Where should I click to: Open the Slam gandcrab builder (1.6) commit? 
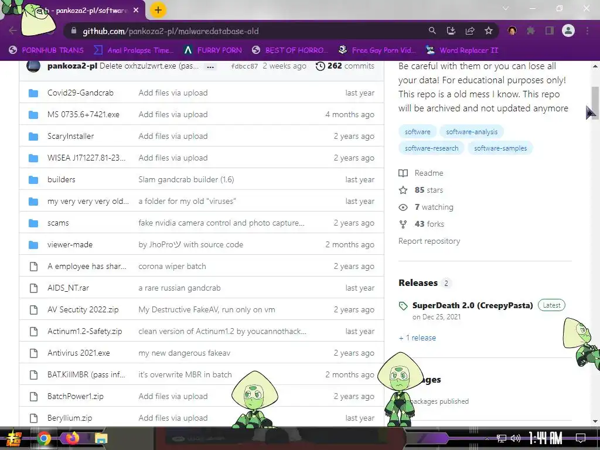pos(186,179)
